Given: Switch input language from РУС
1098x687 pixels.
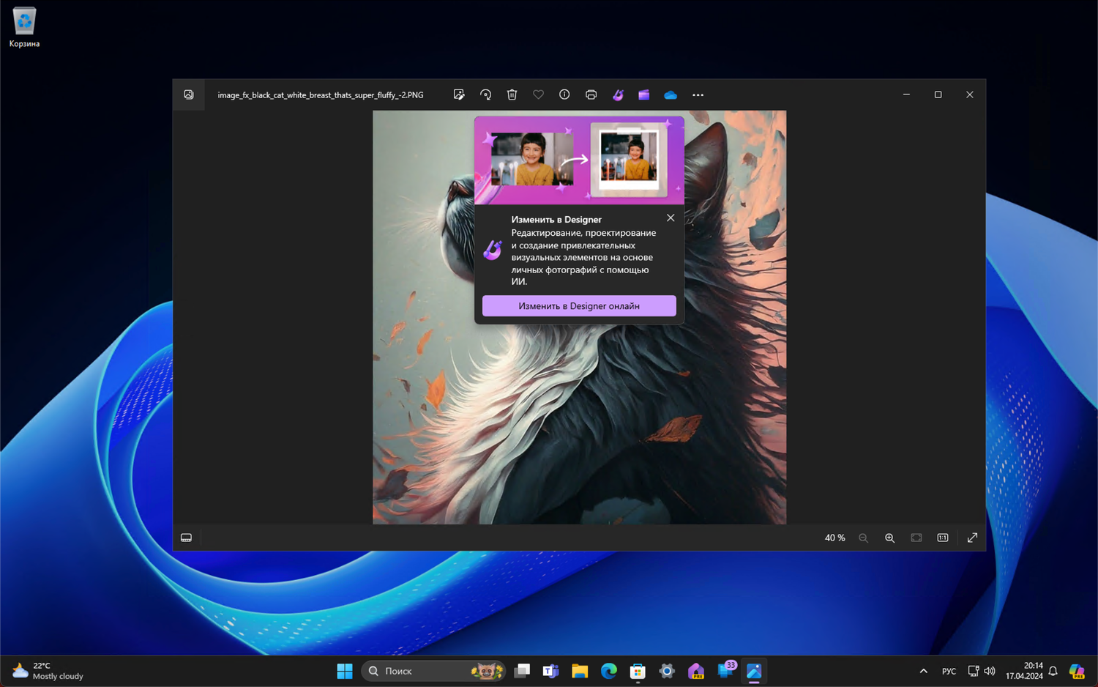Looking at the screenshot, I should (x=949, y=671).
